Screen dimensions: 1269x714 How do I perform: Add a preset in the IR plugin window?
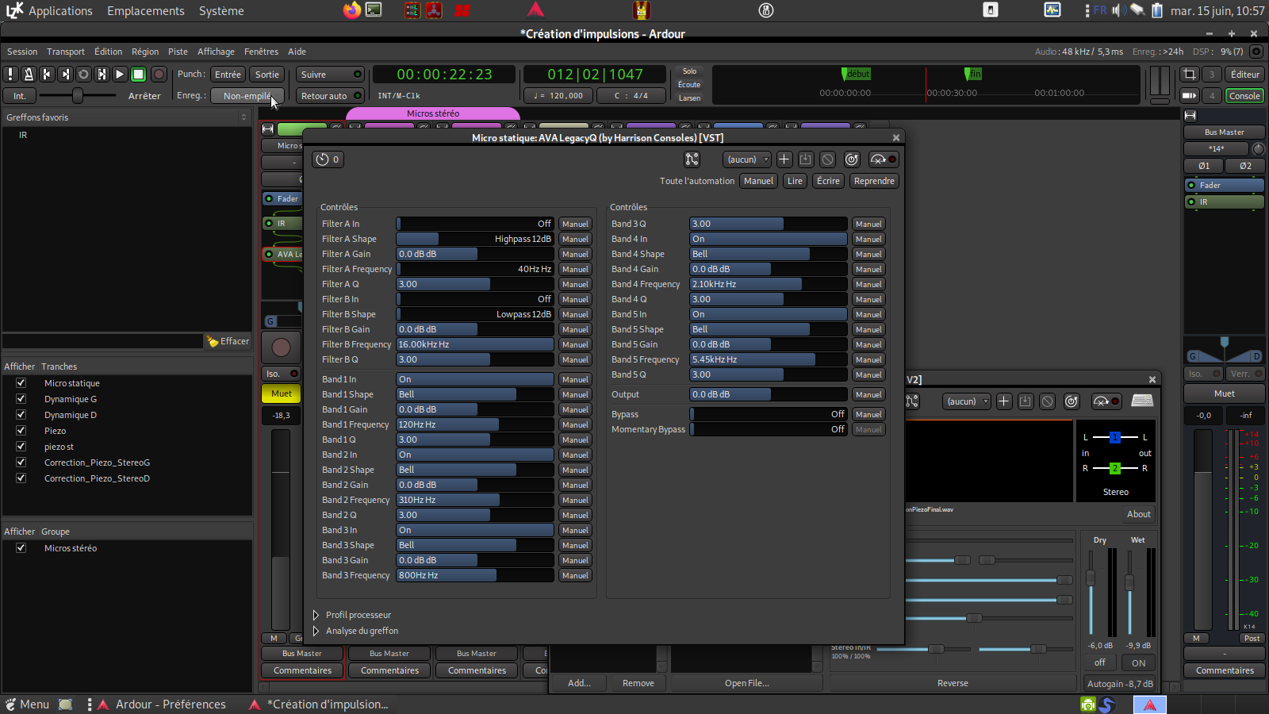tap(1003, 401)
